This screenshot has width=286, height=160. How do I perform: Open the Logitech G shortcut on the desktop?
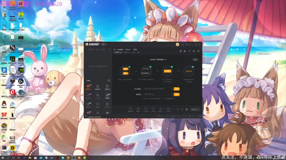click(21, 82)
